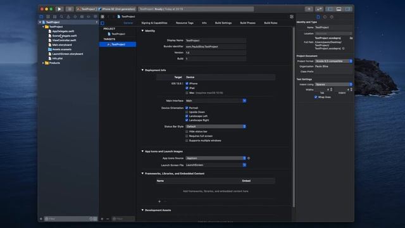Click the Display Name input field

point(216,41)
